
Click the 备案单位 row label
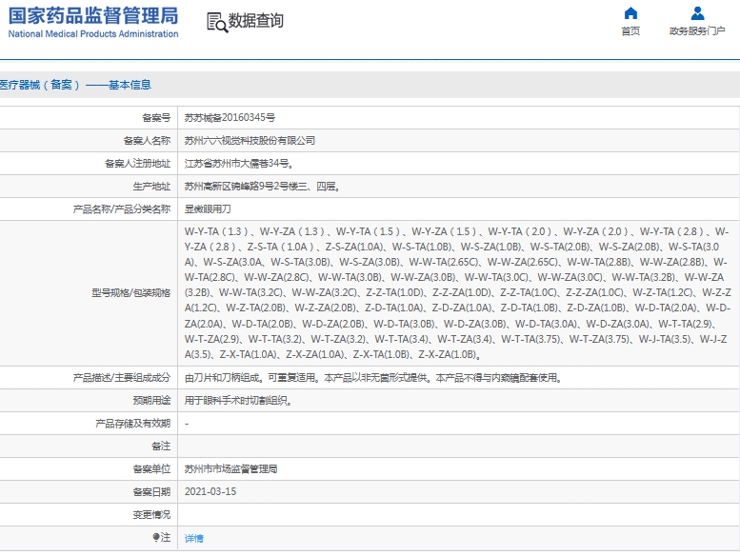151,468
